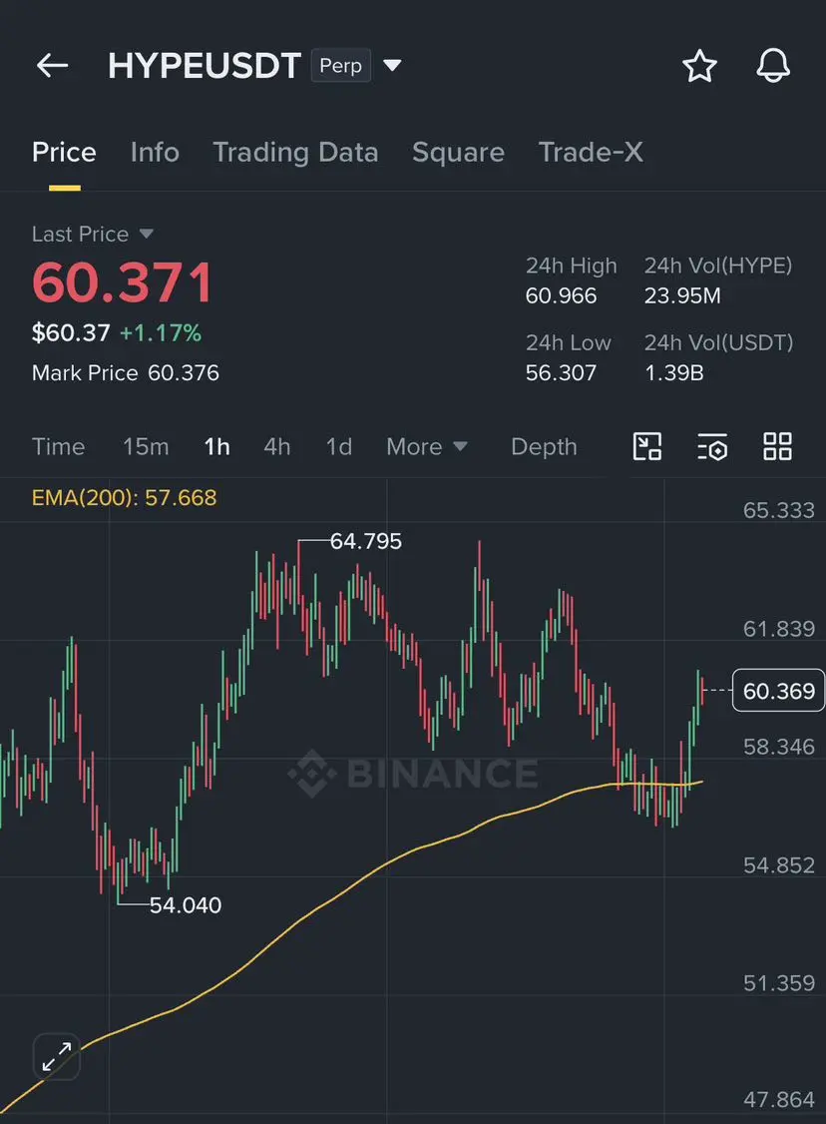Screen dimensions: 826x1124
Task: Tap the Mark Price 60.376 text
Action: coord(126,372)
